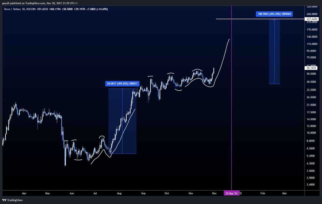This screenshot has width=322, height=204.
Task: Click the May label on time axis
Action: pos(47,193)
